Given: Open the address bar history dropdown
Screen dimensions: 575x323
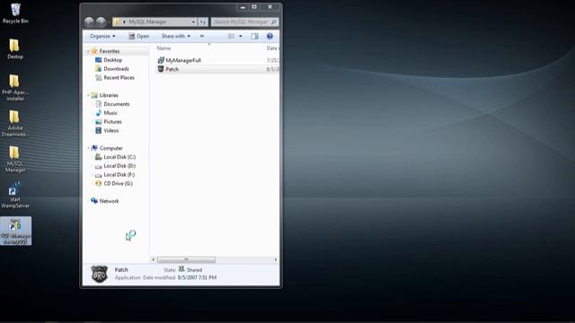Looking at the screenshot, I should coord(193,22).
